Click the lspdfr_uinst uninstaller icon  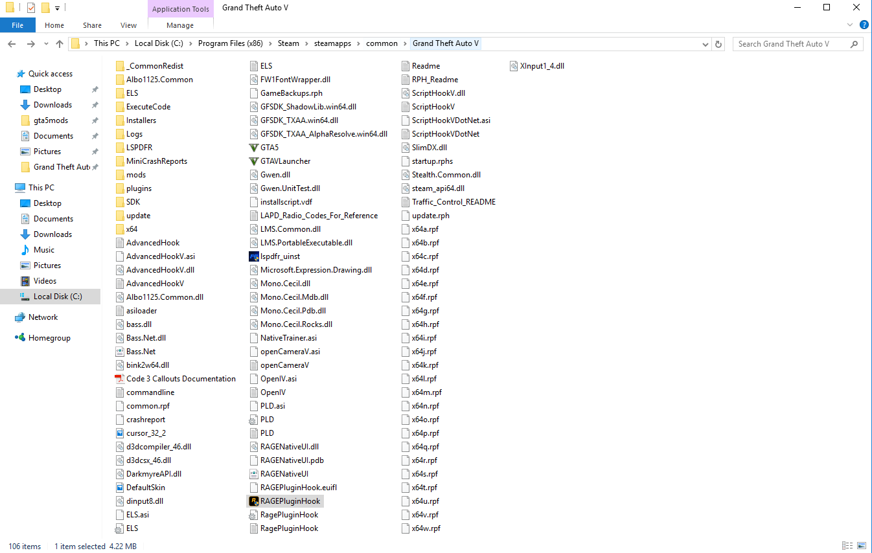254,256
